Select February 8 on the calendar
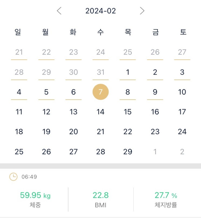This screenshot has height=218, width=201. point(128,92)
